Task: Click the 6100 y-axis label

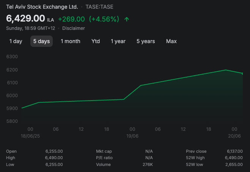Action: click(x=12, y=83)
